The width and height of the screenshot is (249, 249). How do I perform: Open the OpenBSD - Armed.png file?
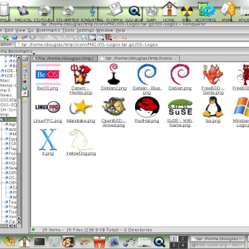[114, 112]
